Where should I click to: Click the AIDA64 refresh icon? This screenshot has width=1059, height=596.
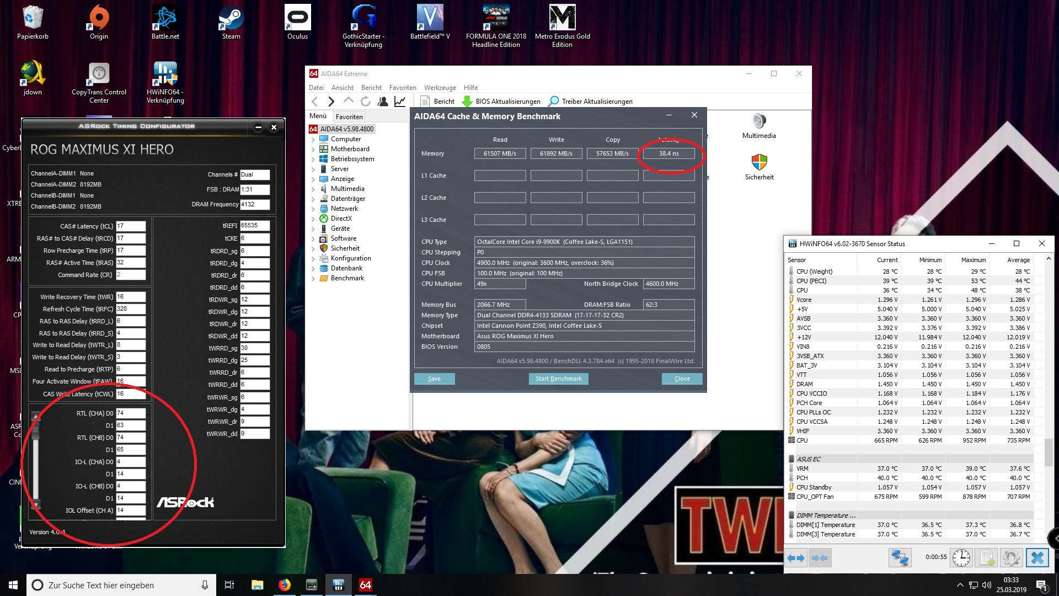(x=365, y=101)
